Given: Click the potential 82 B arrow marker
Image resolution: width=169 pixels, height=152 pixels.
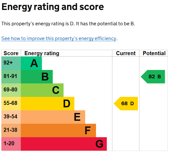Looking at the screenshot, I should [x=153, y=77].
